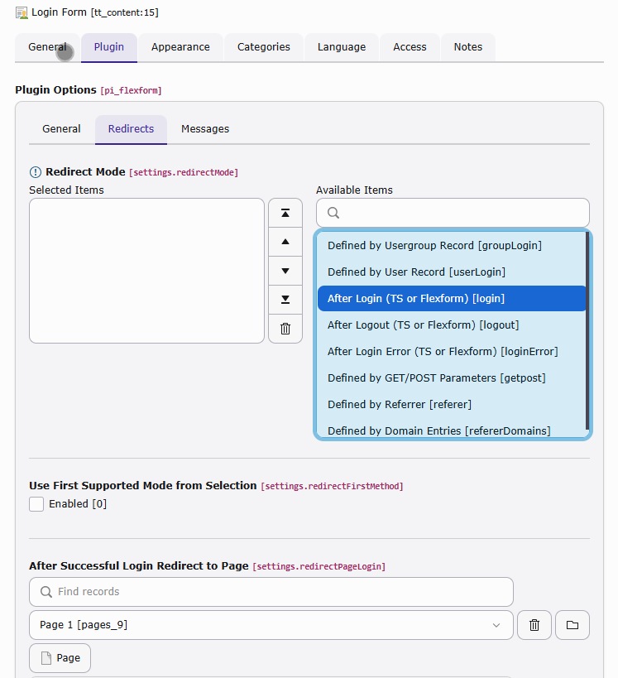This screenshot has width=618, height=678.
Task: Move selected item to bottom
Action: pos(285,300)
